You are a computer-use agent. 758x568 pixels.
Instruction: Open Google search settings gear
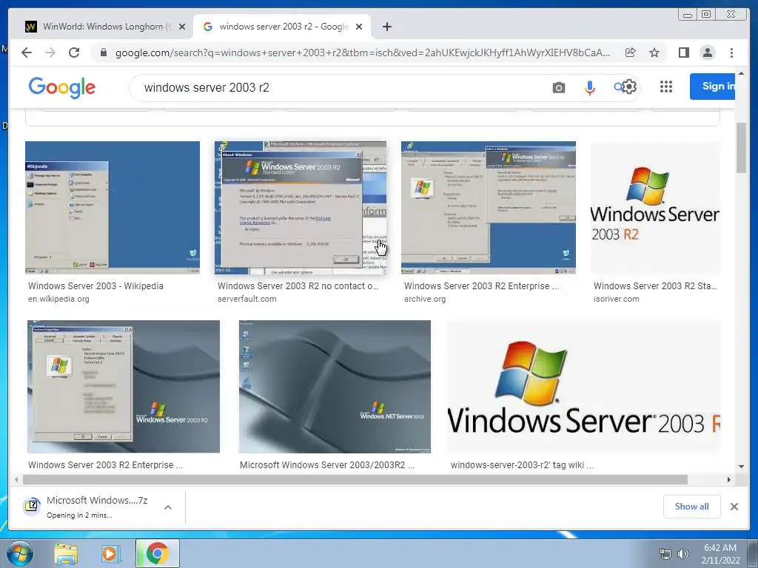pyautogui.click(x=629, y=87)
